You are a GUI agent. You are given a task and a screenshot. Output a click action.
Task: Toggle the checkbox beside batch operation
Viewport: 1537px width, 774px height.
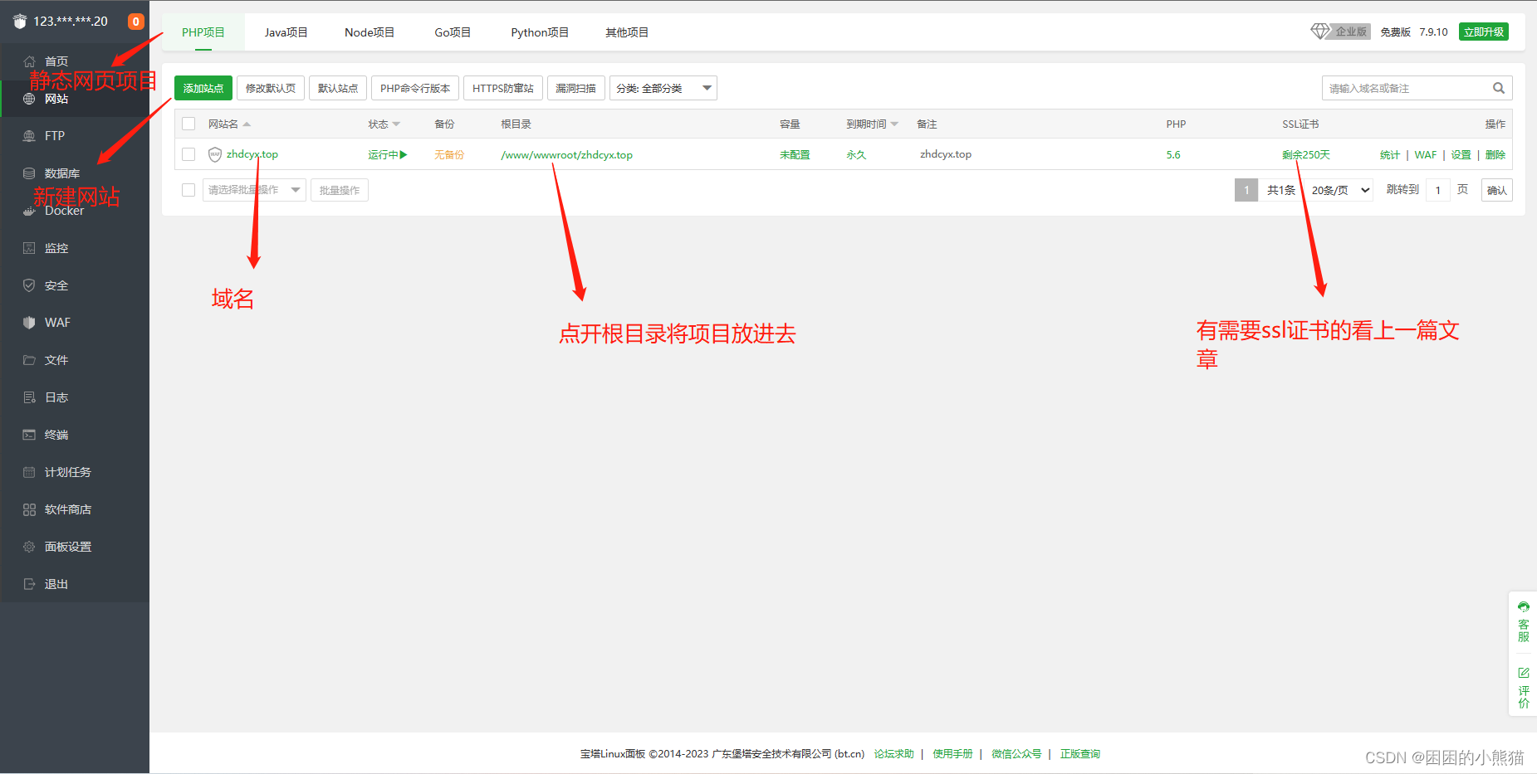click(x=188, y=190)
